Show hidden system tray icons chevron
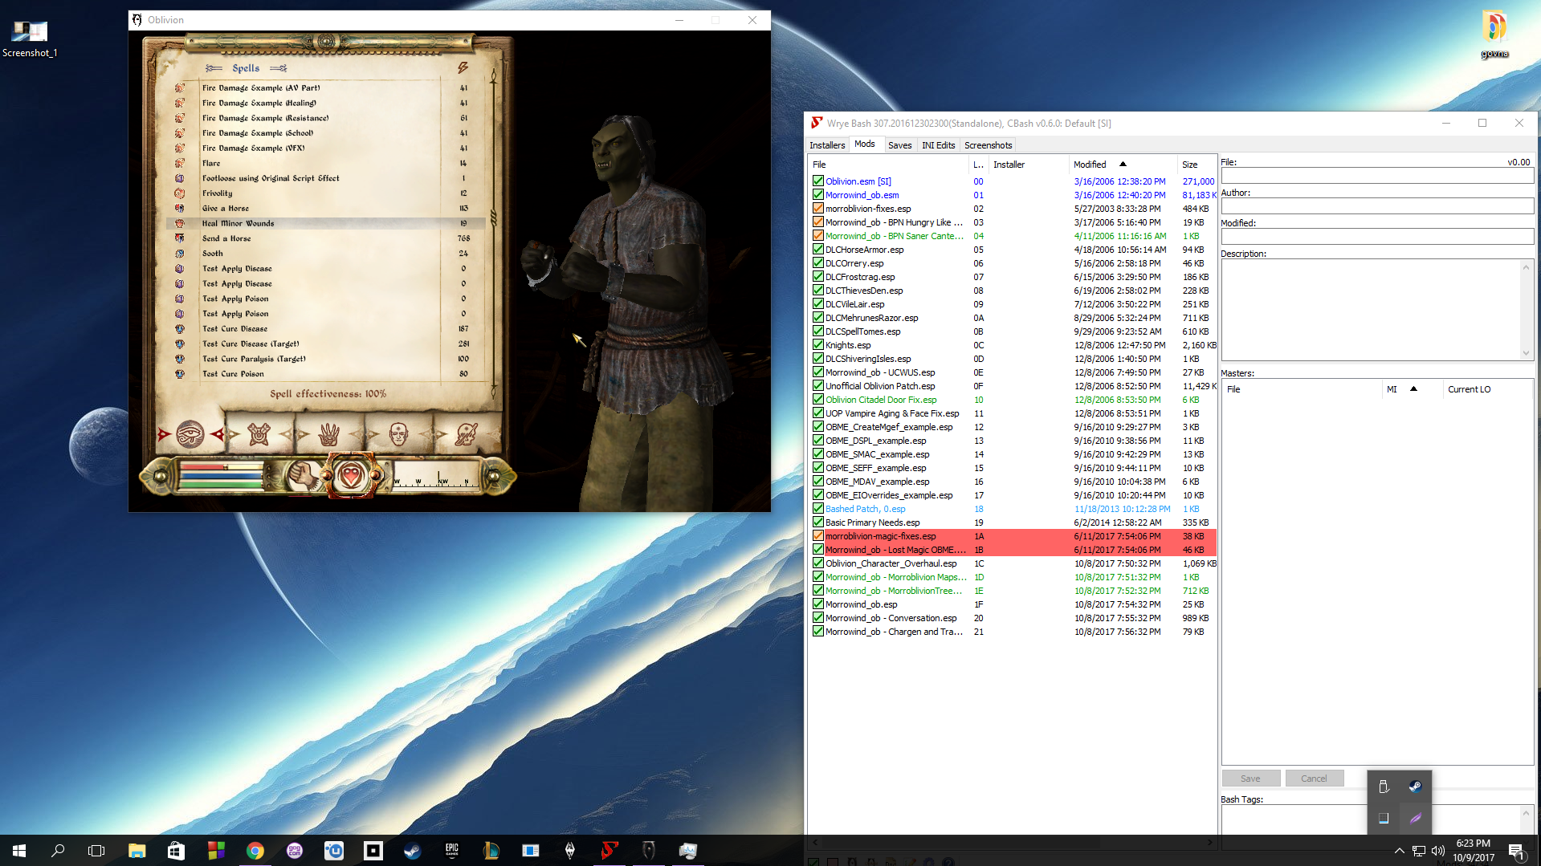 coord(1399,851)
